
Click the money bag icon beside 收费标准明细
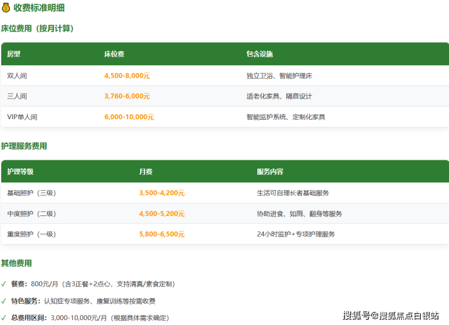pyautogui.click(x=6, y=8)
